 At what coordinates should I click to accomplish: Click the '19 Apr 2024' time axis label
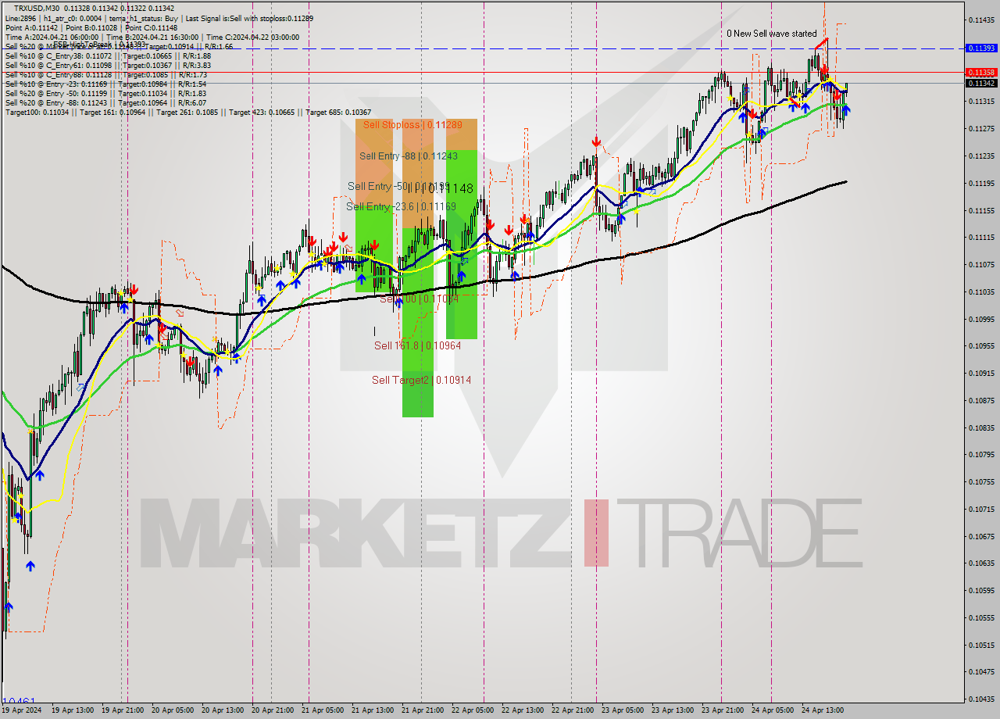point(21,710)
